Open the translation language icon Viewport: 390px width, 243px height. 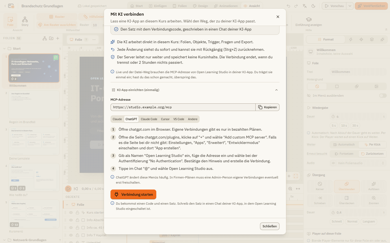305,6
